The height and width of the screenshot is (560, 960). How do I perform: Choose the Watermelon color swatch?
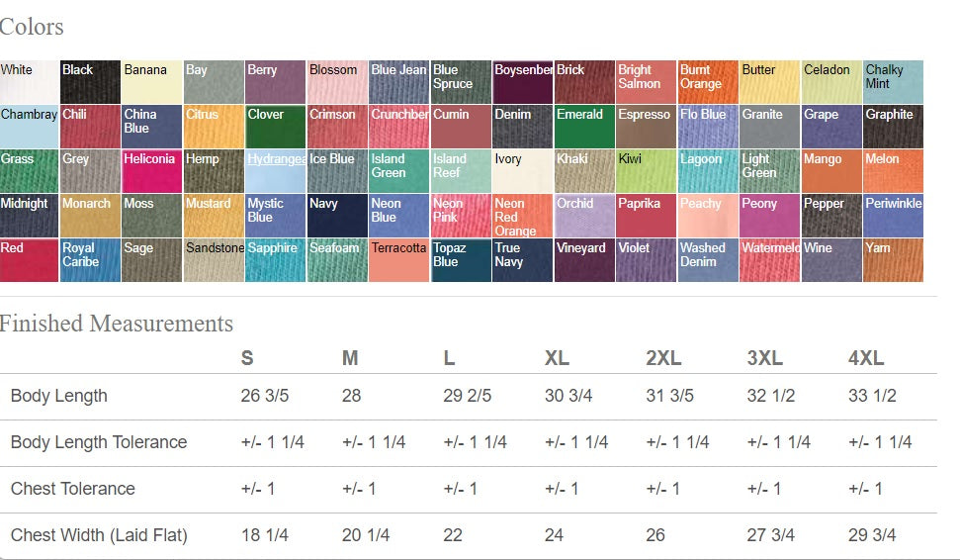point(769,260)
